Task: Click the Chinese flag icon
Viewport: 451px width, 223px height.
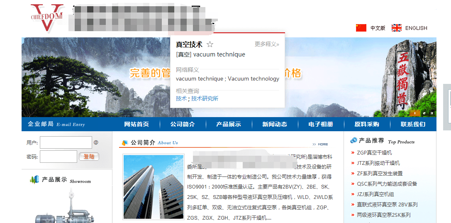Action: coord(361,28)
